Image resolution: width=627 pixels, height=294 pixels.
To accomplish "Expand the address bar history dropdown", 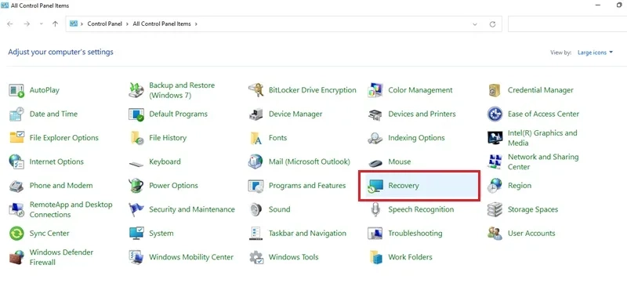I will (475, 24).
